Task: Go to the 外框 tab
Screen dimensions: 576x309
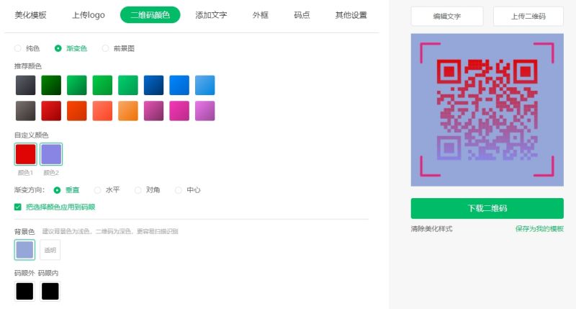Action: pyautogui.click(x=261, y=14)
